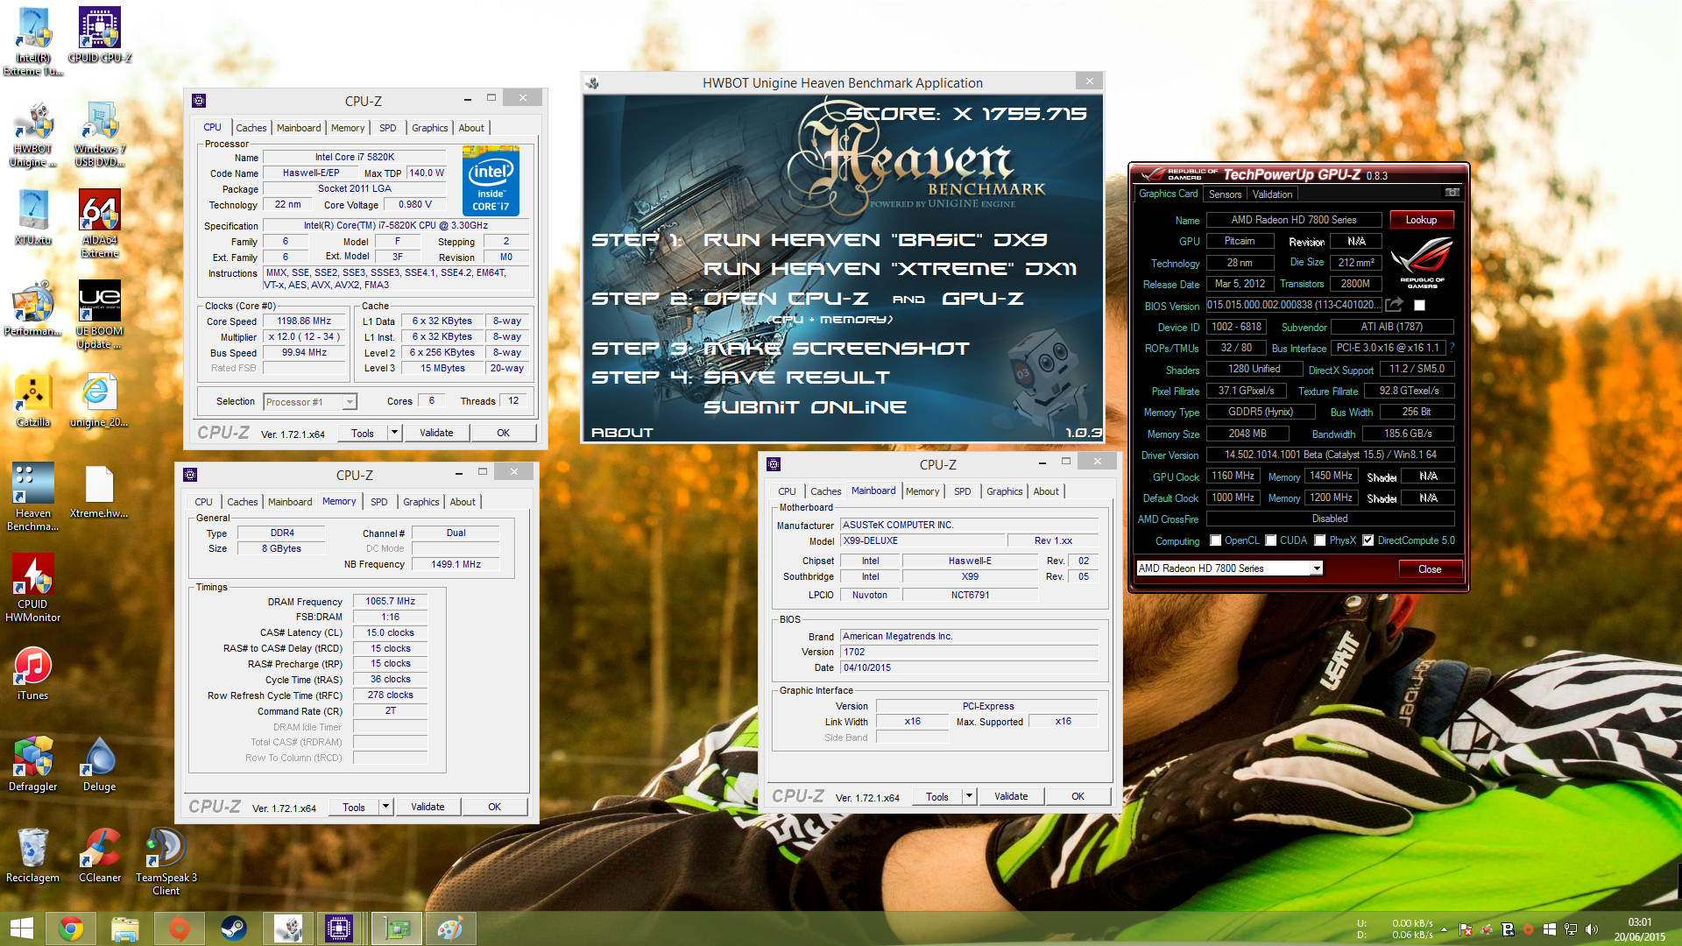Open the Mainboard tab in CPU-Z Memory window
The width and height of the screenshot is (1682, 946).
tap(290, 502)
